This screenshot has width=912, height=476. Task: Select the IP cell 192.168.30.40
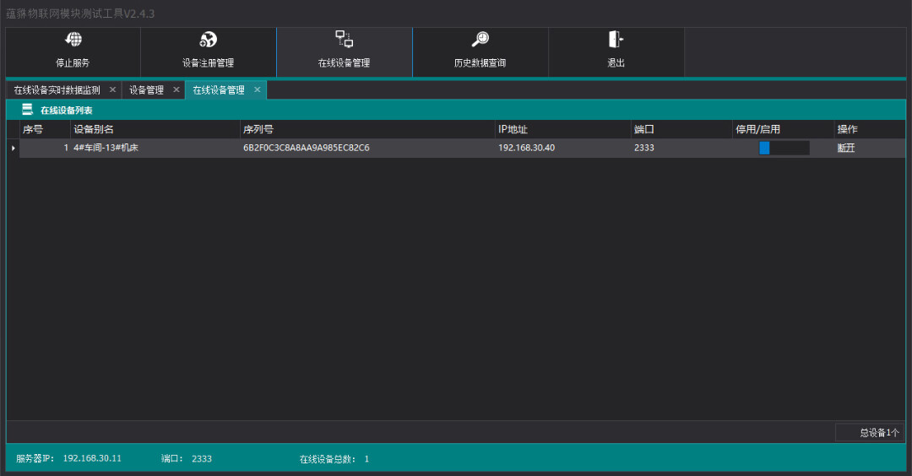click(526, 148)
